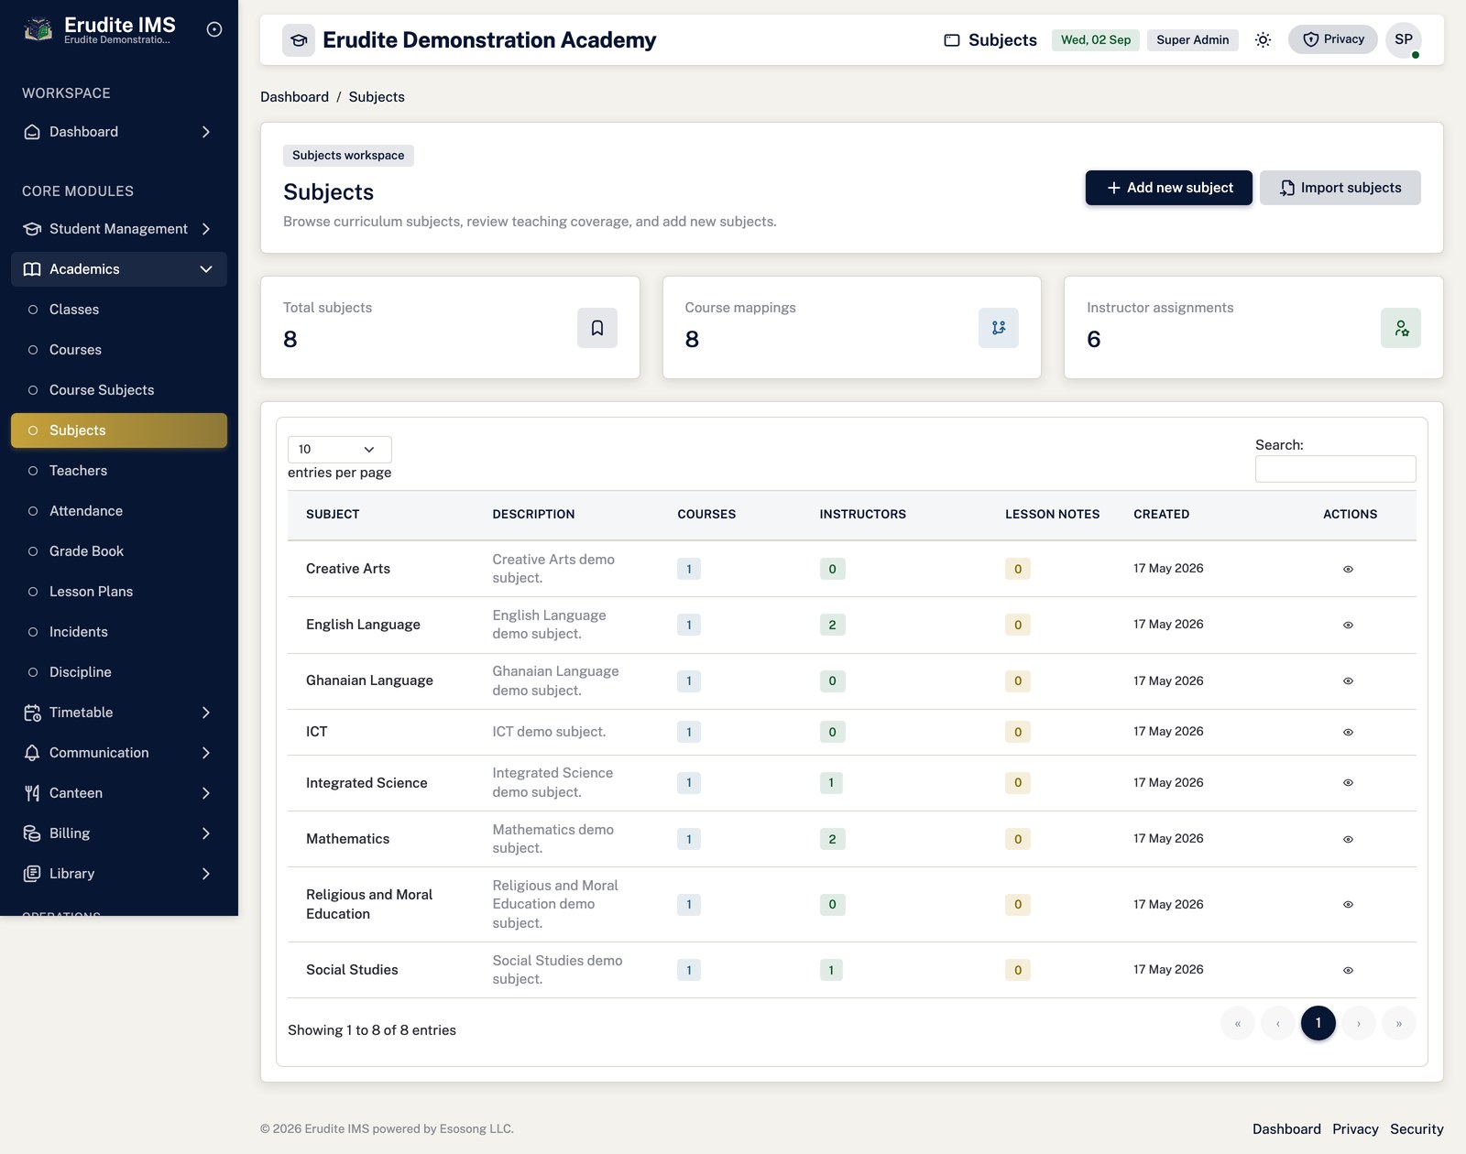Open Classes in the sidebar
1466x1154 pixels.
click(x=119, y=310)
